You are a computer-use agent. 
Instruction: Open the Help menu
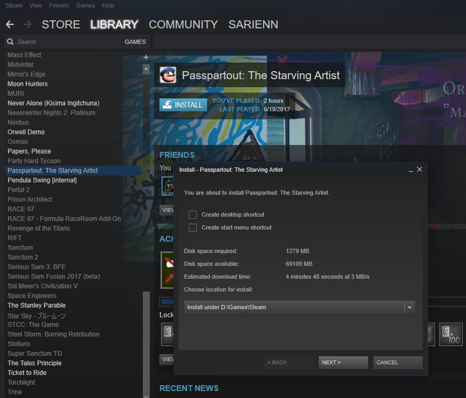point(108,5)
